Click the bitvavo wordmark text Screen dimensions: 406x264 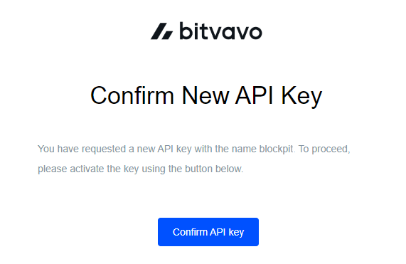pos(221,31)
